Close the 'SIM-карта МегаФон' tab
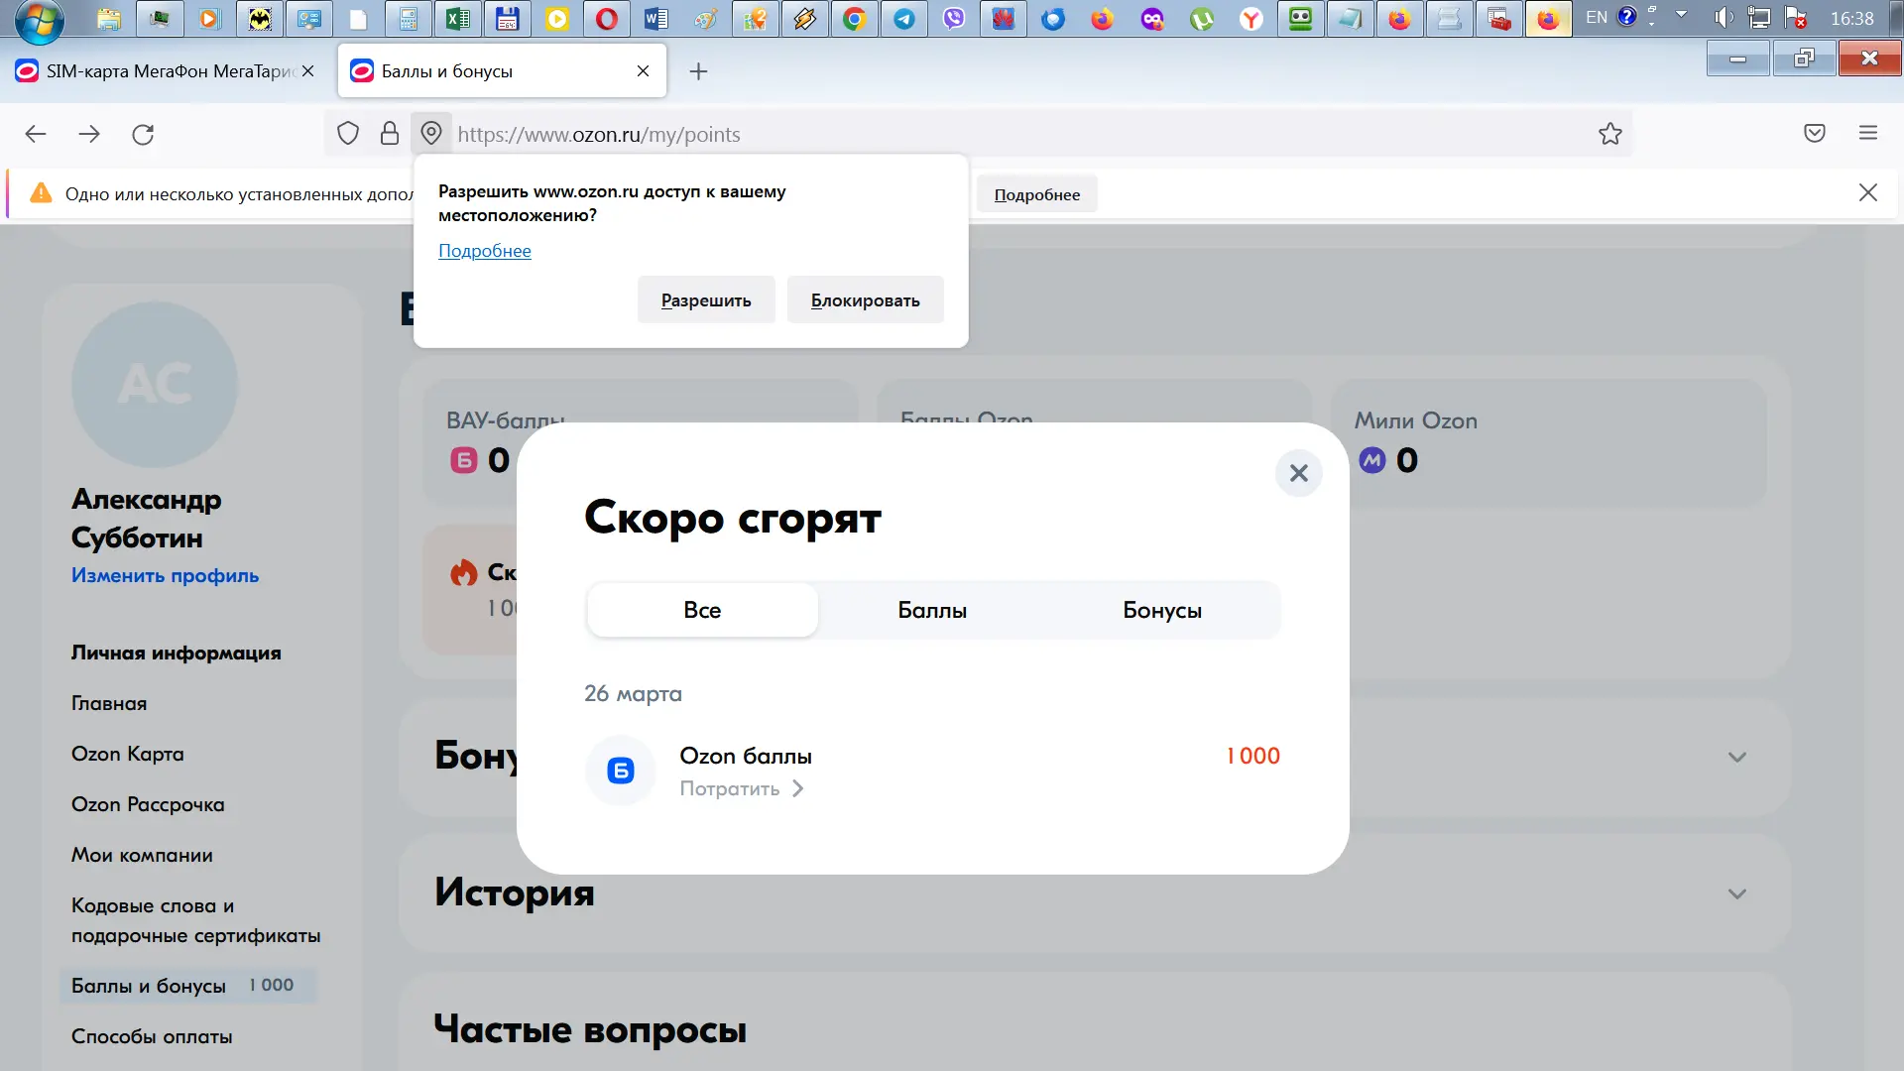The image size is (1904, 1071). [x=308, y=71]
